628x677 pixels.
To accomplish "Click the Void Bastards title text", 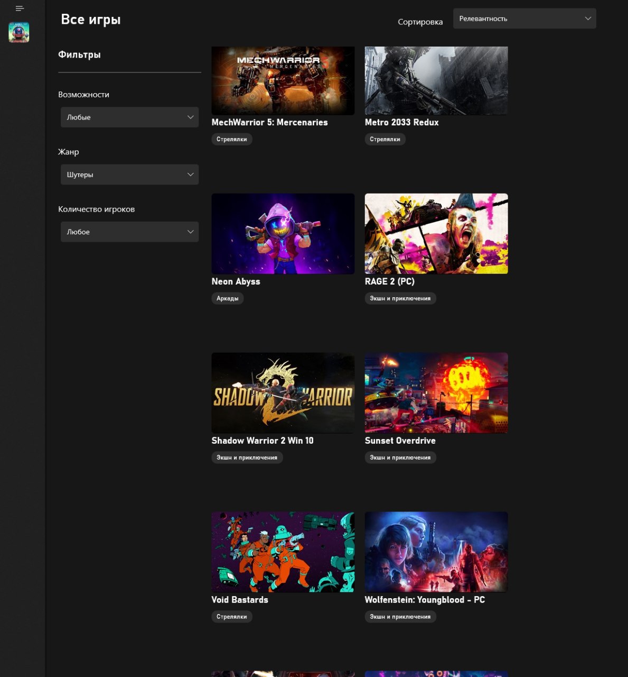I will (240, 600).
